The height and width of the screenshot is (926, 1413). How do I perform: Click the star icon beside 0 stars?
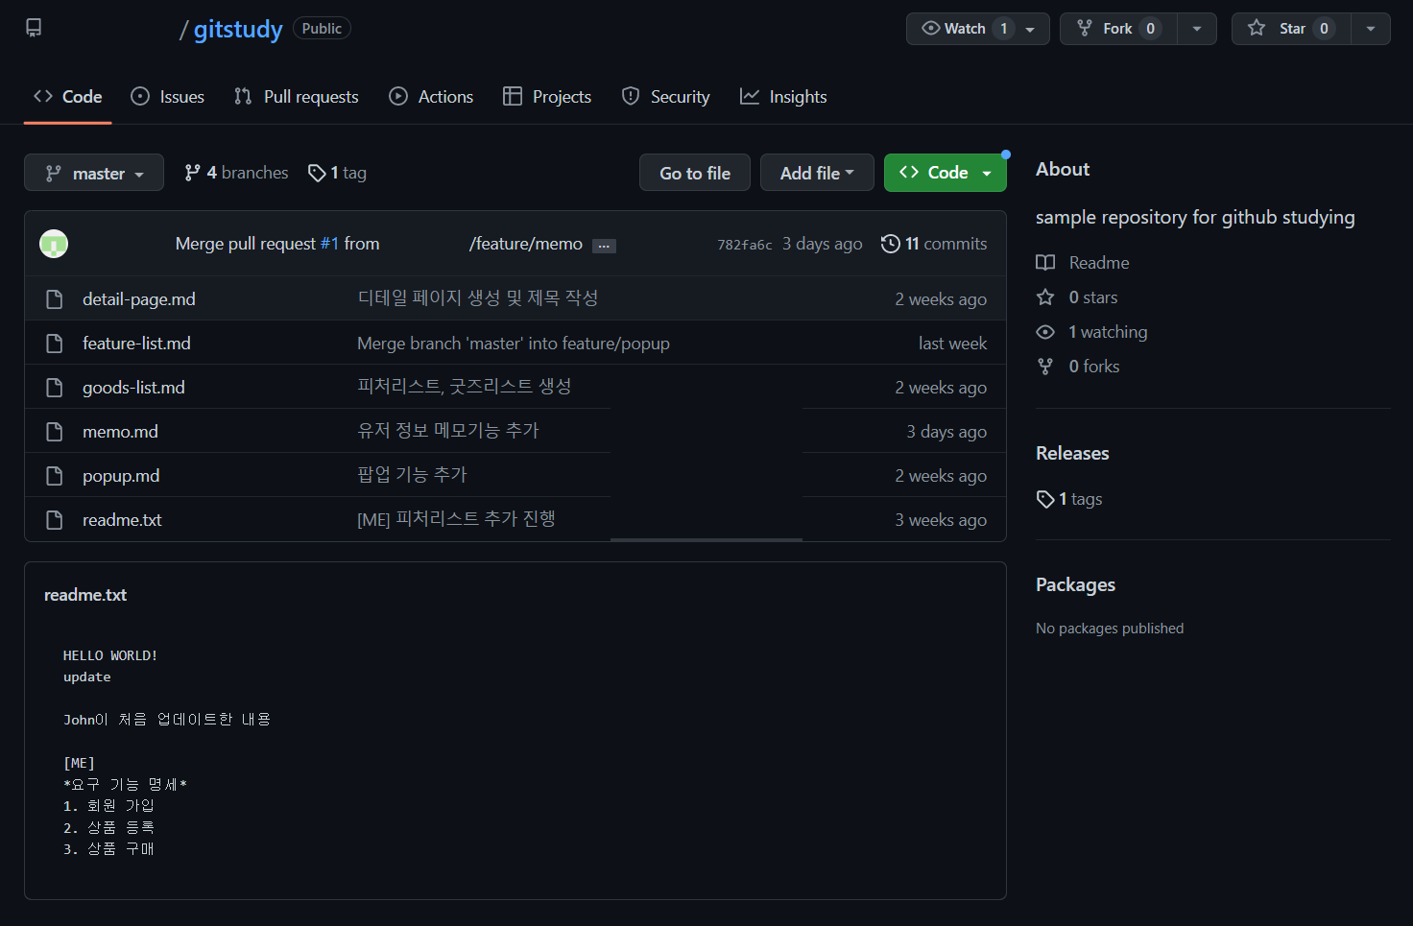click(1045, 297)
